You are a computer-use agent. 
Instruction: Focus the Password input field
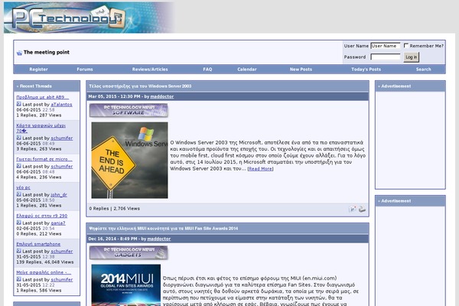[386, 57]
